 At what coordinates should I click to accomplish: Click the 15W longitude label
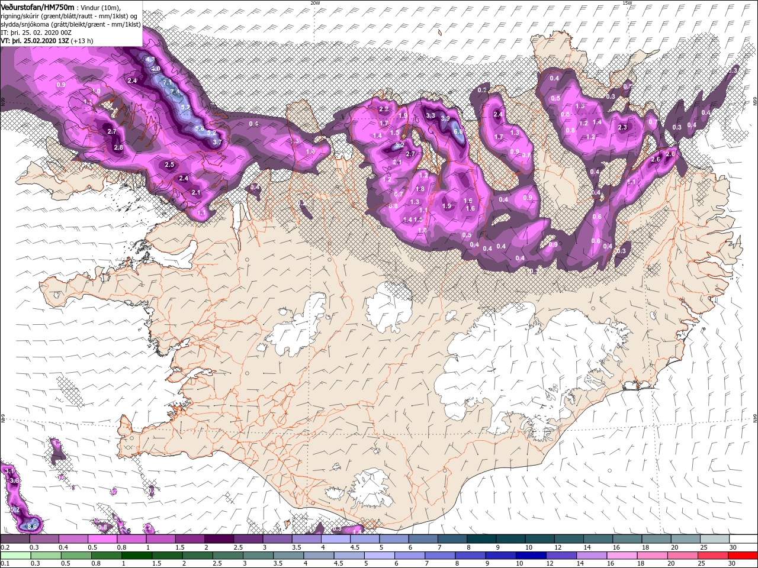coord(627,3)
